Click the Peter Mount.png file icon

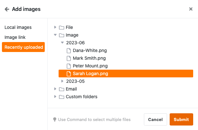[69, 66]
